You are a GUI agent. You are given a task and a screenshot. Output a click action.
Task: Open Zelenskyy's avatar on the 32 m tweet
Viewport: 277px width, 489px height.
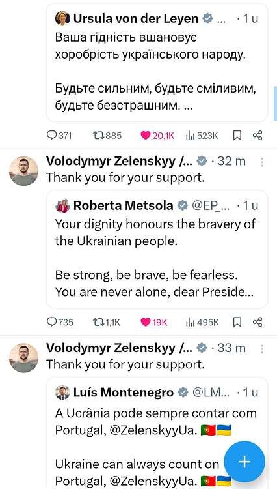(x=23, y=171)
